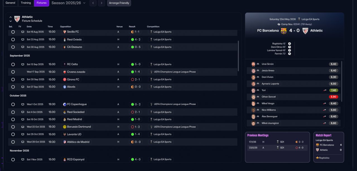
Task: Click the TV icon for Sevilla FC fixture
Action: pyautogui.click(x=23, y=32)
